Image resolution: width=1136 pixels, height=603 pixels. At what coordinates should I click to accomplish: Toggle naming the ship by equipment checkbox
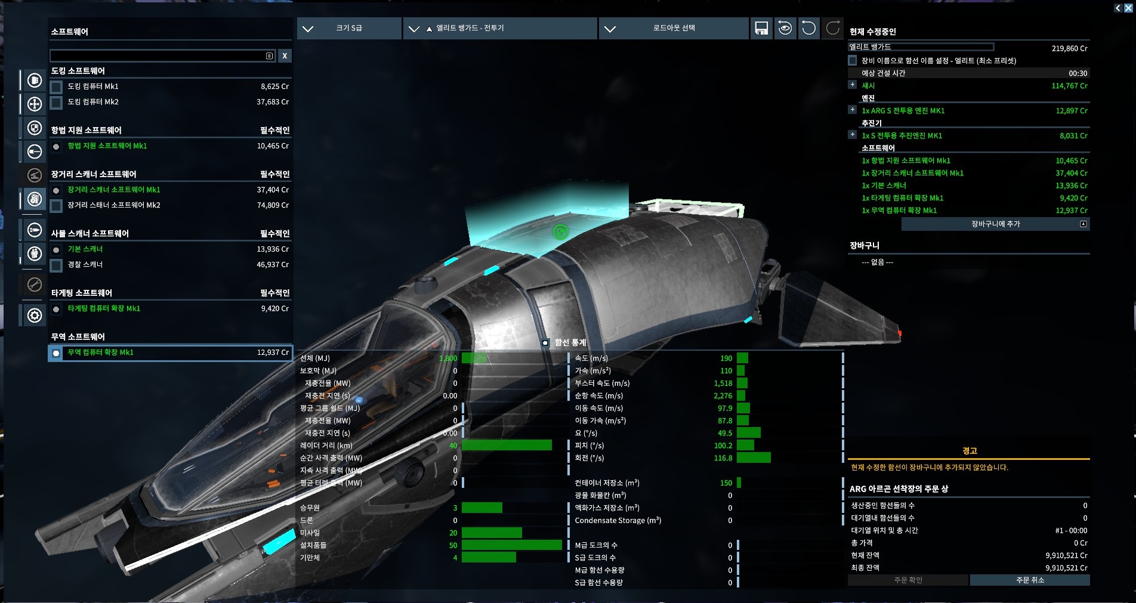[x=853, y=60]
